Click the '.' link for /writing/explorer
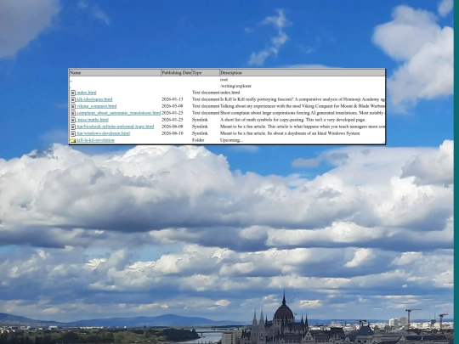Viewport: 459px width, 344px height. tap(71, 87)
